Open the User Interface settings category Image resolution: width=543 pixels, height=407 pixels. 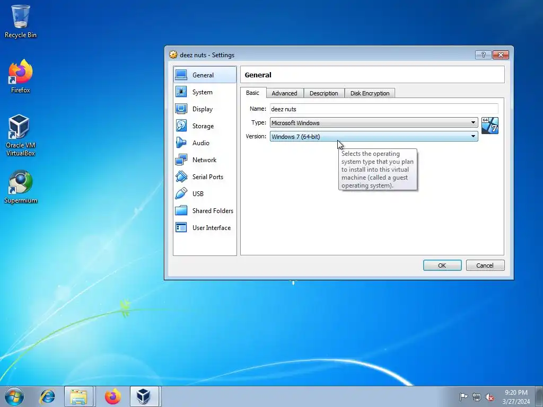(205, 228)
